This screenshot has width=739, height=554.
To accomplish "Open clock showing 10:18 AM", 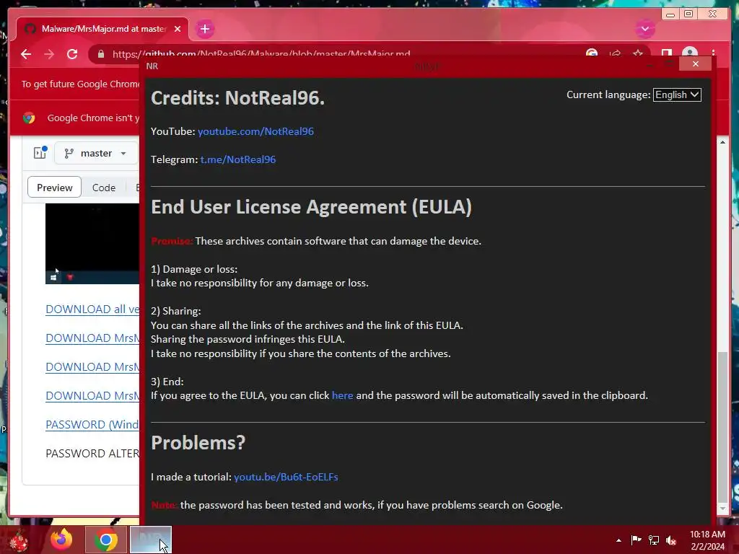I will coord(707,540).
